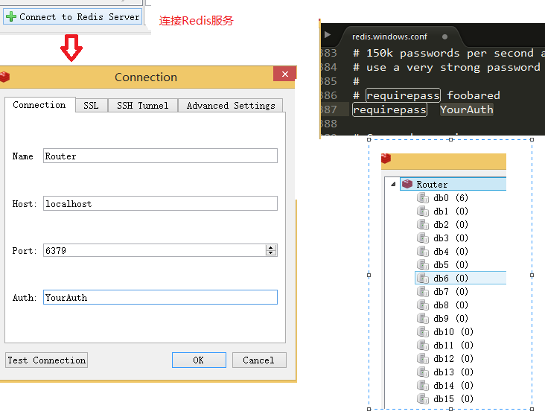Click the db2 database icon

pos(423,225)
